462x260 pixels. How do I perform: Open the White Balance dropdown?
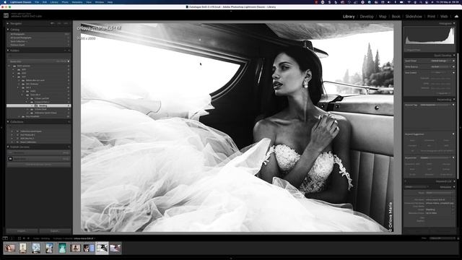pyautogui.click(x=441, y=66)
